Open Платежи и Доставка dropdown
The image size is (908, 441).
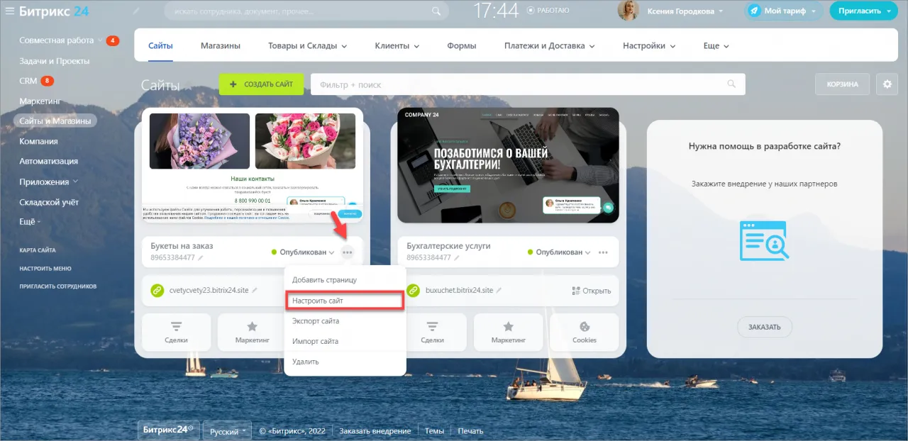(x=549, y=46)
